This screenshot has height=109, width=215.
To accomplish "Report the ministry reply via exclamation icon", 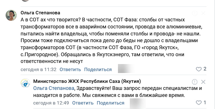I will click(x=195, y=82).
